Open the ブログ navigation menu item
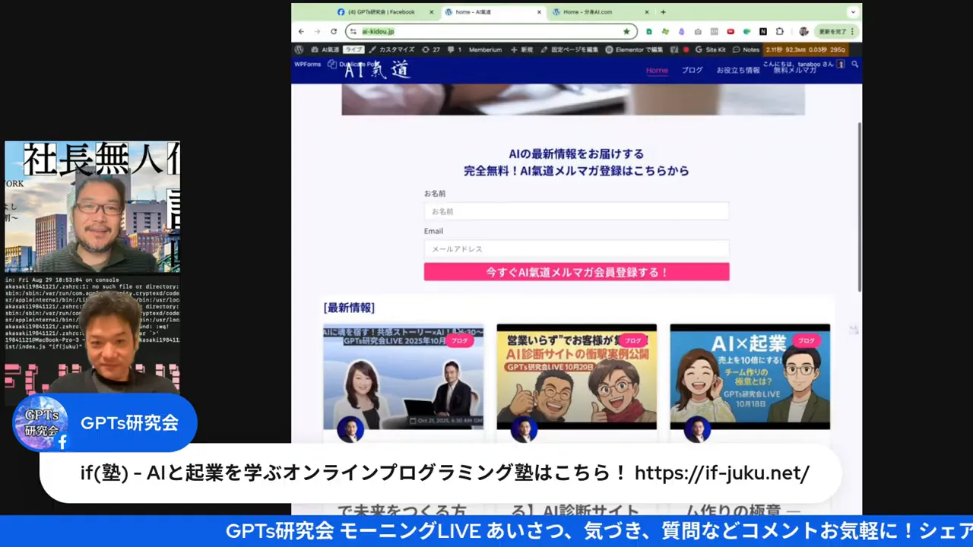The height and width of the screenshot is (547, 973). pyautogui.click(x=692, y=70)
